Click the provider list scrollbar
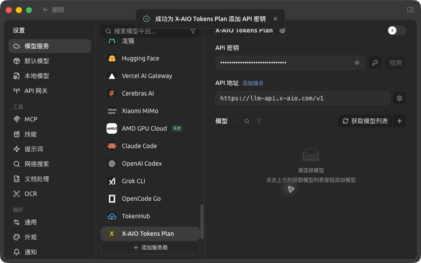The width and height of the screenshot is (421, 263). tap(202, 222)
